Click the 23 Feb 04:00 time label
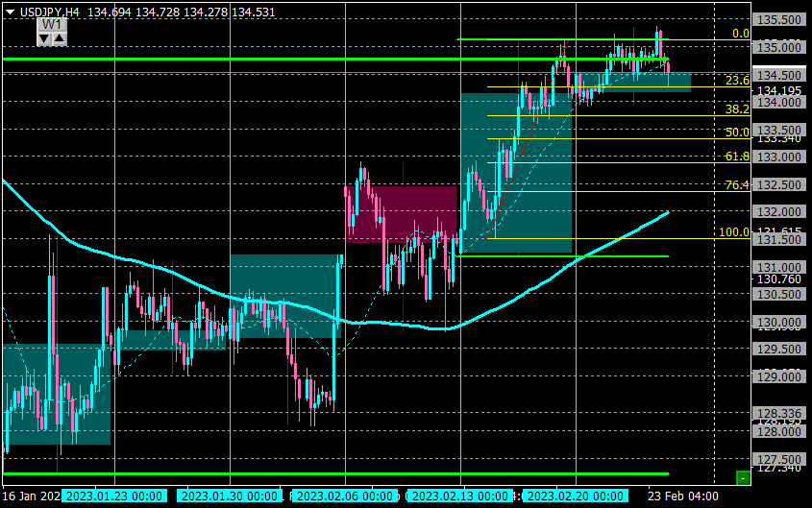The width and height of the screenshot is (812, 508). 683,496
